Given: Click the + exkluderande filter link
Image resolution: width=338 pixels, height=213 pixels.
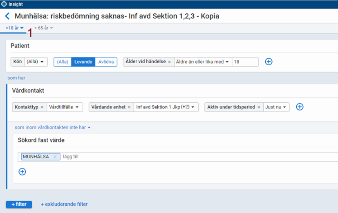Looking at the screenshot, I should [x=64, y=204].
